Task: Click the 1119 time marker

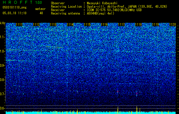Action: pyautogui.click(x=155, y=25)
